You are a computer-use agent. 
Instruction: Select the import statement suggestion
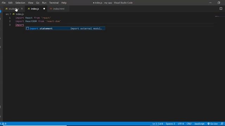65,28
